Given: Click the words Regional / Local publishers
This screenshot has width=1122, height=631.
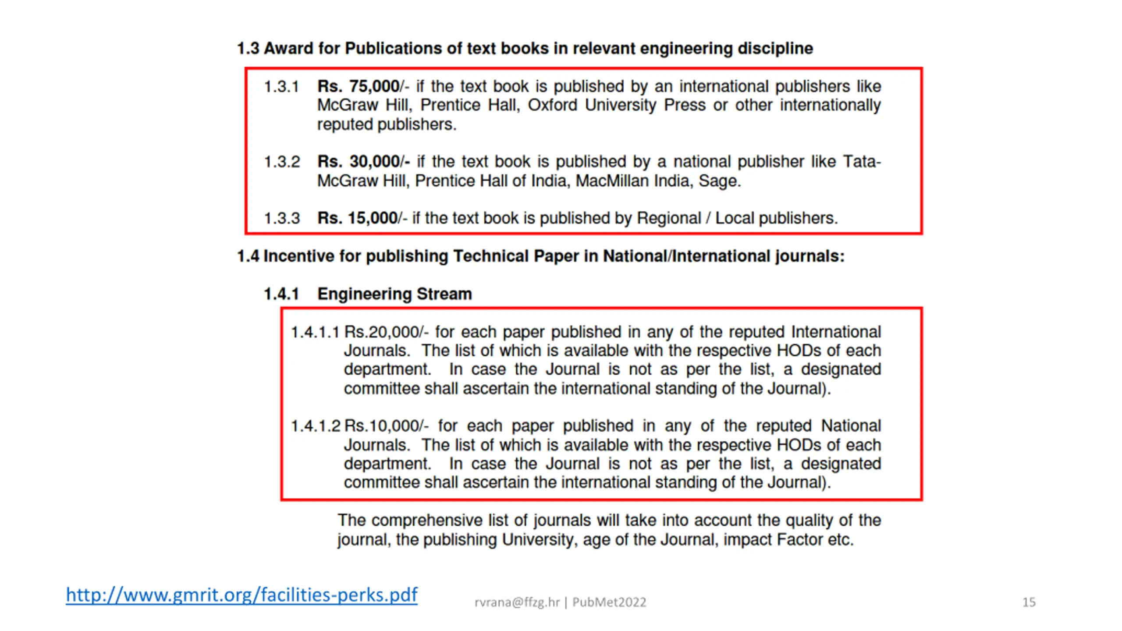Looking at the screenshot, I should point(736,218).
